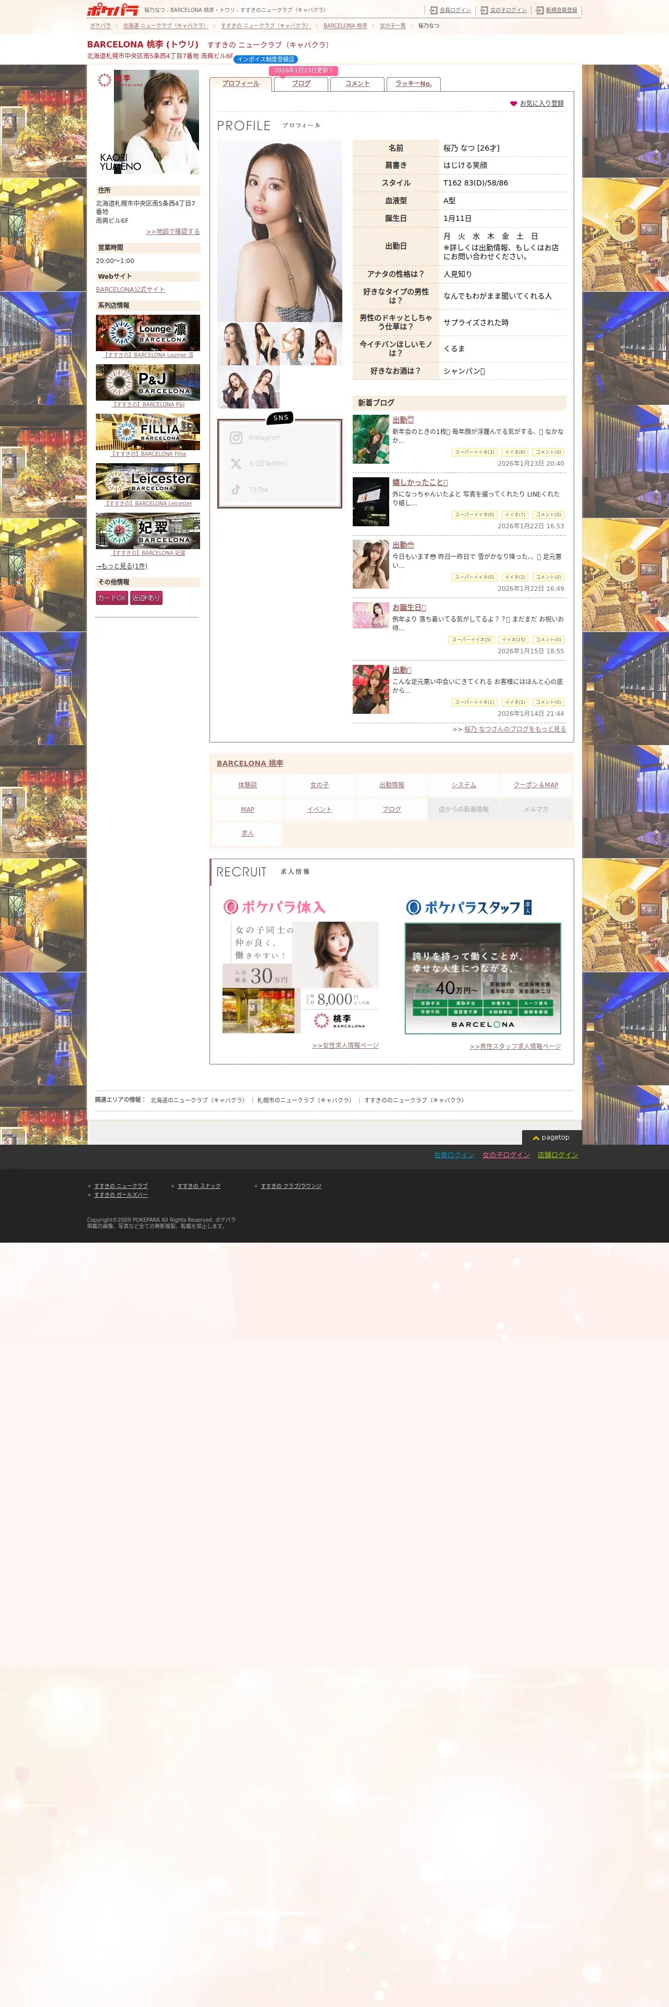Switch to the ラッキーNo. tab
The image size is (669, 2007).
tap(414, 84)
